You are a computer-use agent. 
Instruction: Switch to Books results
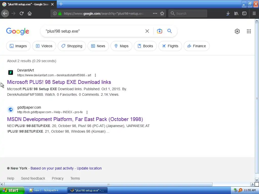pos(145,46)
